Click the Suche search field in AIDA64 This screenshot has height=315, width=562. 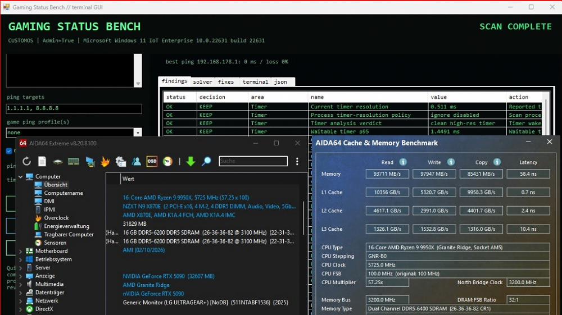point(253,161)
